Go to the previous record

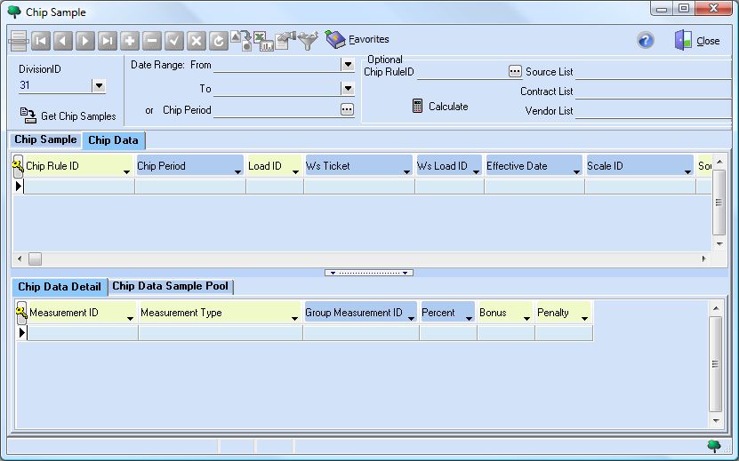pos(63,41)
